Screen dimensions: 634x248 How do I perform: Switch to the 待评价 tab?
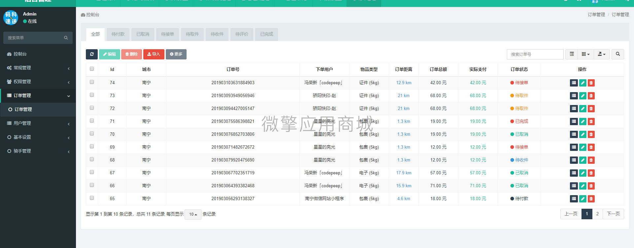(x=242, y=34)
